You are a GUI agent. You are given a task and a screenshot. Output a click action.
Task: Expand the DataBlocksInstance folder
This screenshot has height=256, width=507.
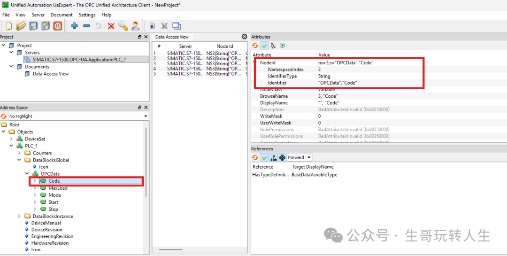click(19, 216)
